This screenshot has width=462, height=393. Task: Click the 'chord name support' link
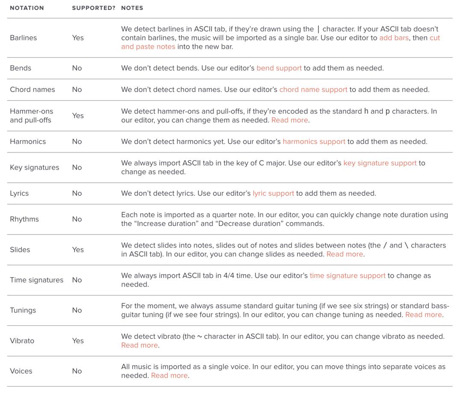tap(313, 89)
